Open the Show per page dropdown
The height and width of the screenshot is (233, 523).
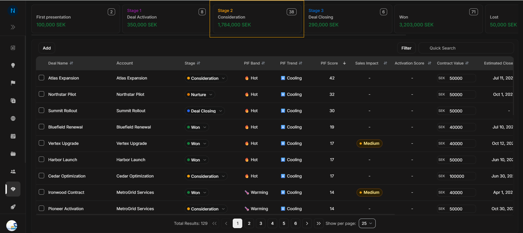point(367,223)
